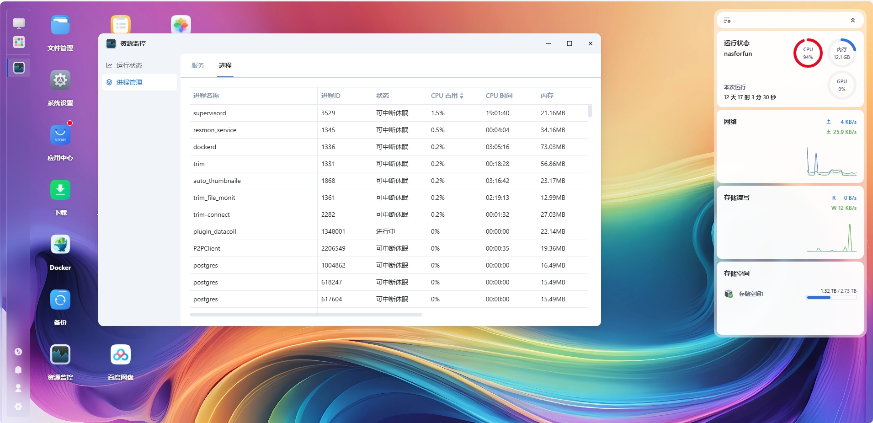The image size is (873, 423).
Task: Click the horizontal scrollbar under the process table
Action: (x=305, y=315)
